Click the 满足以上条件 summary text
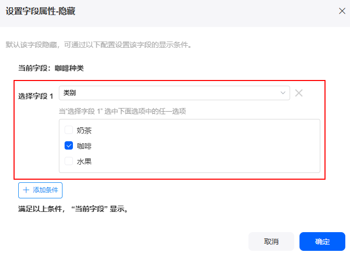The height and width of the screenshot is (255, 350). click(x=74, y=209)
